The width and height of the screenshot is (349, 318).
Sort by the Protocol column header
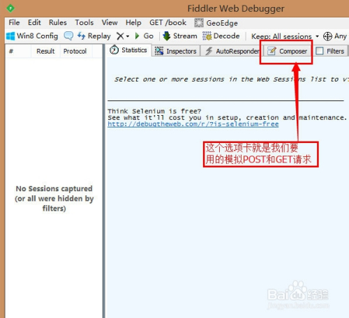coord(75,51)
